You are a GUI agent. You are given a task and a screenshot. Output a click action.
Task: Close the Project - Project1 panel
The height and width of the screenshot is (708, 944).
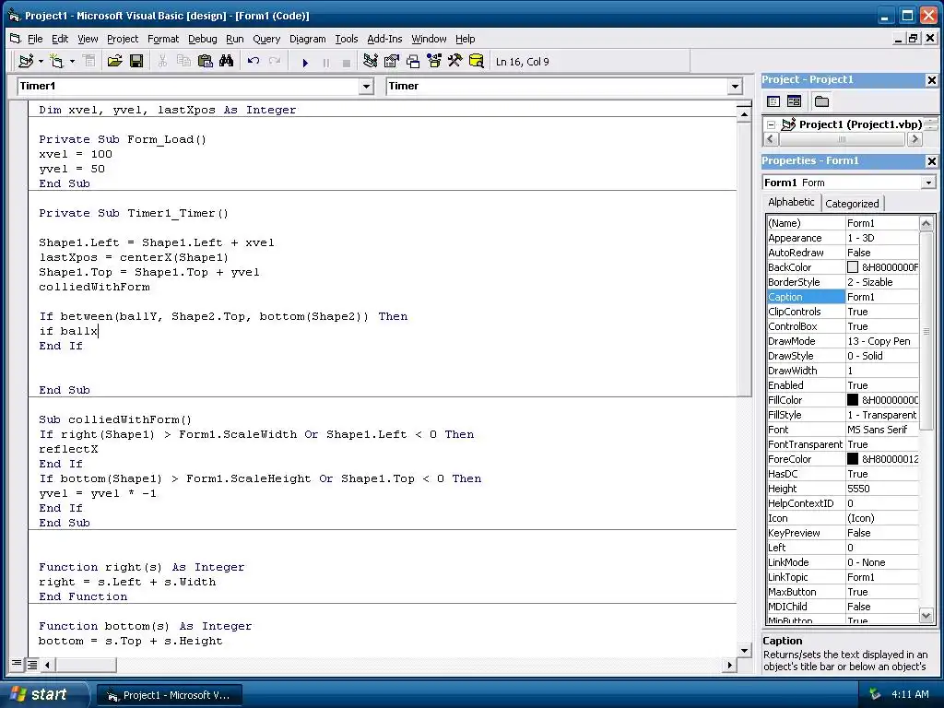(x=931, y=80)
